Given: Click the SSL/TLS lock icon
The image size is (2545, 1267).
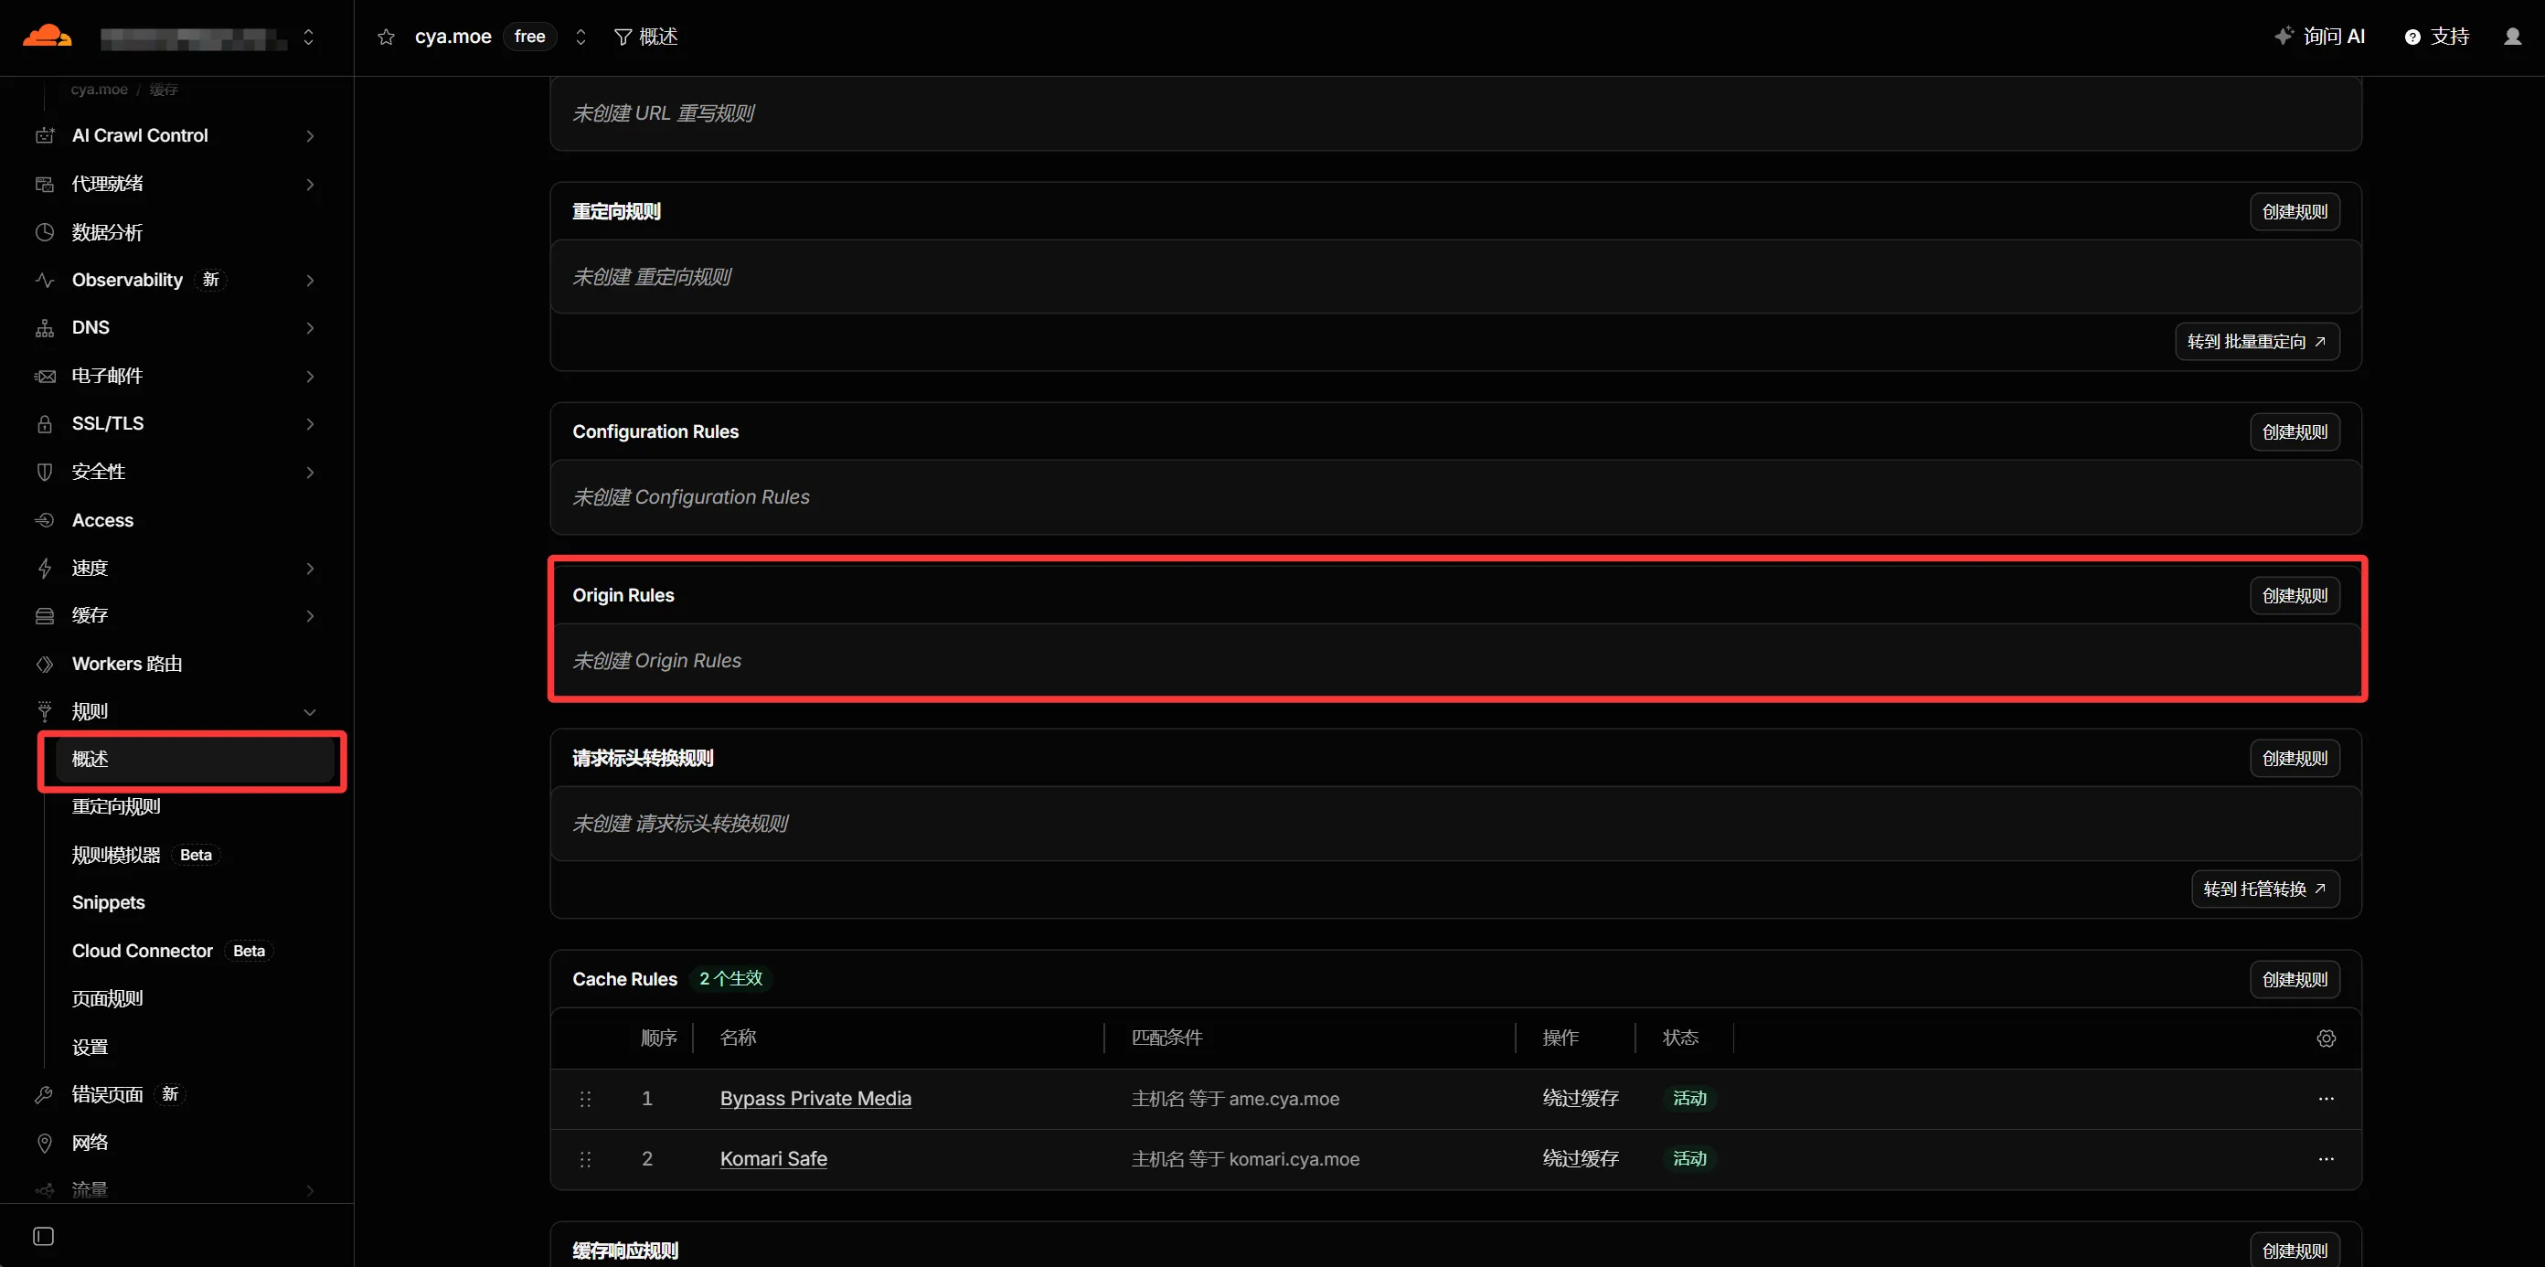Looking at the screenshot, I should pyautogui.click(x=45, y=424).
